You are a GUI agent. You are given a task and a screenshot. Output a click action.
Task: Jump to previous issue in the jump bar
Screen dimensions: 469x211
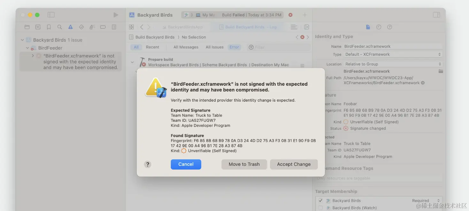click(297, 37)
